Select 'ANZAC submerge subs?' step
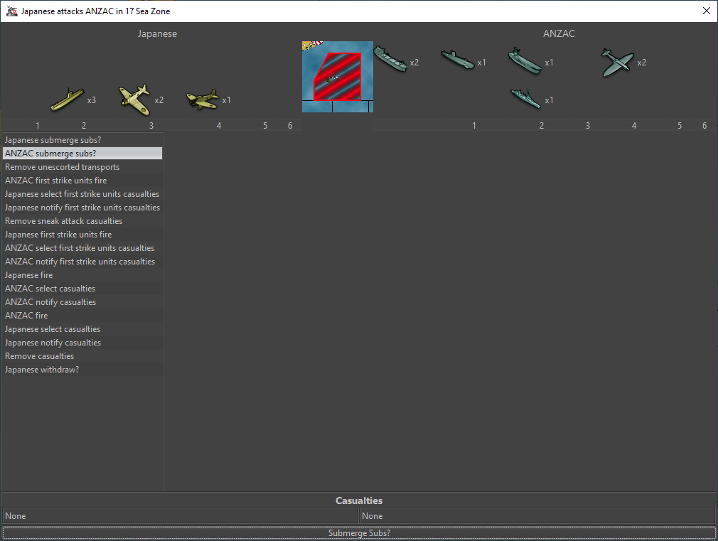This screenshot has width=718, height=541. [82, 154]
